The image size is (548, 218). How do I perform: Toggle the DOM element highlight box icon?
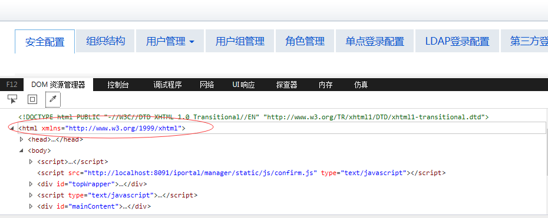[32, 99]
